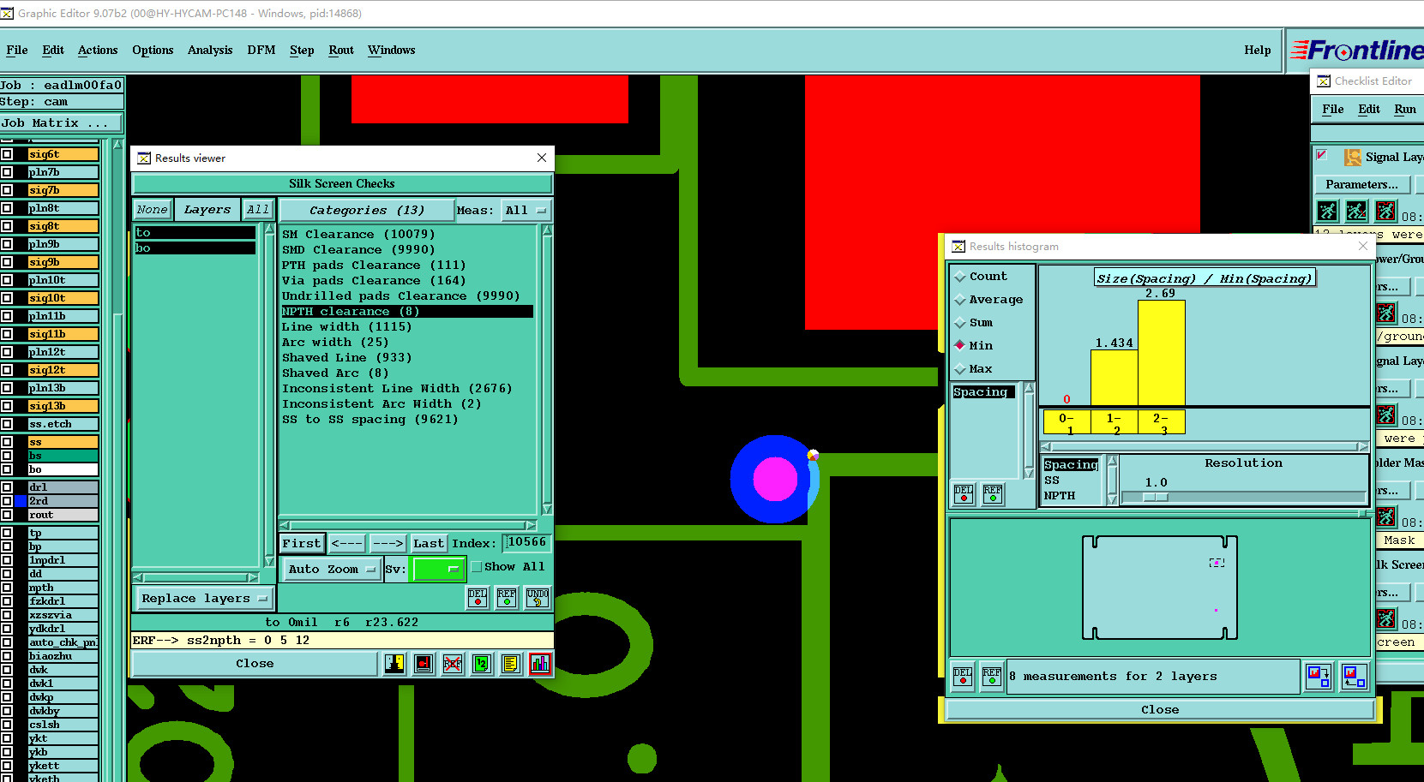Click the Frontline logo
1424x782 pixels.
tap(1358, 51)
